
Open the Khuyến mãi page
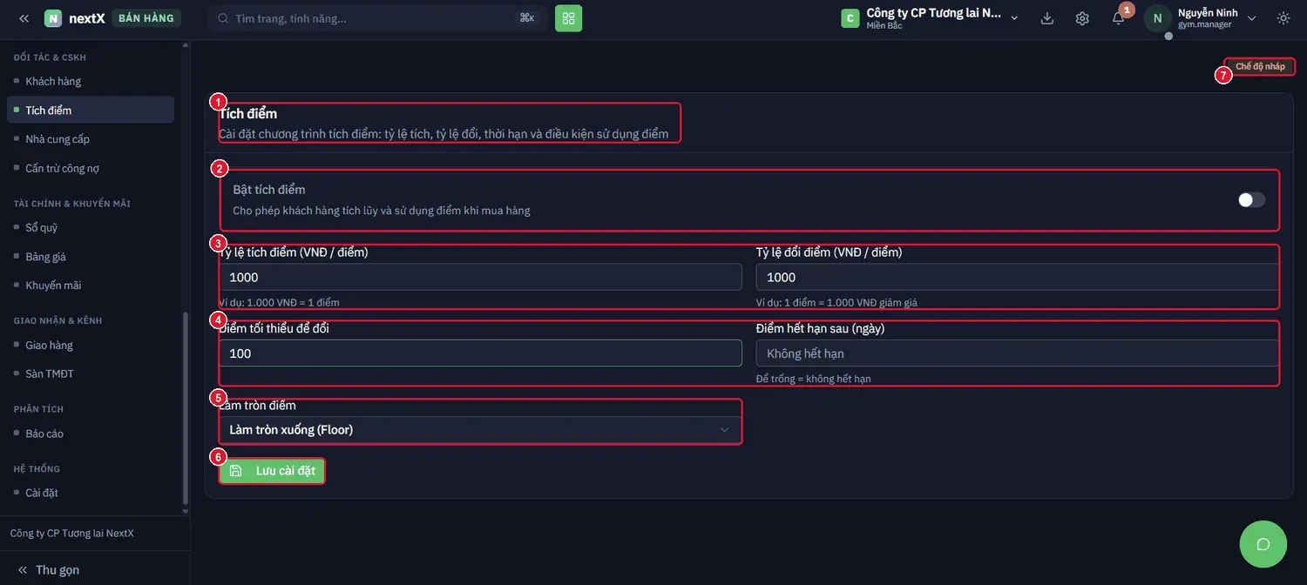91,286
